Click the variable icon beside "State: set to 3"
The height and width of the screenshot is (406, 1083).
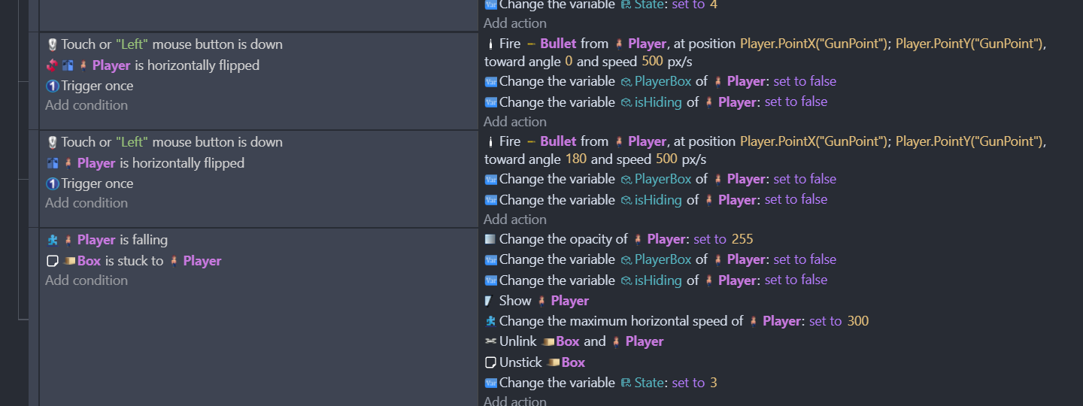coord(490,383)
